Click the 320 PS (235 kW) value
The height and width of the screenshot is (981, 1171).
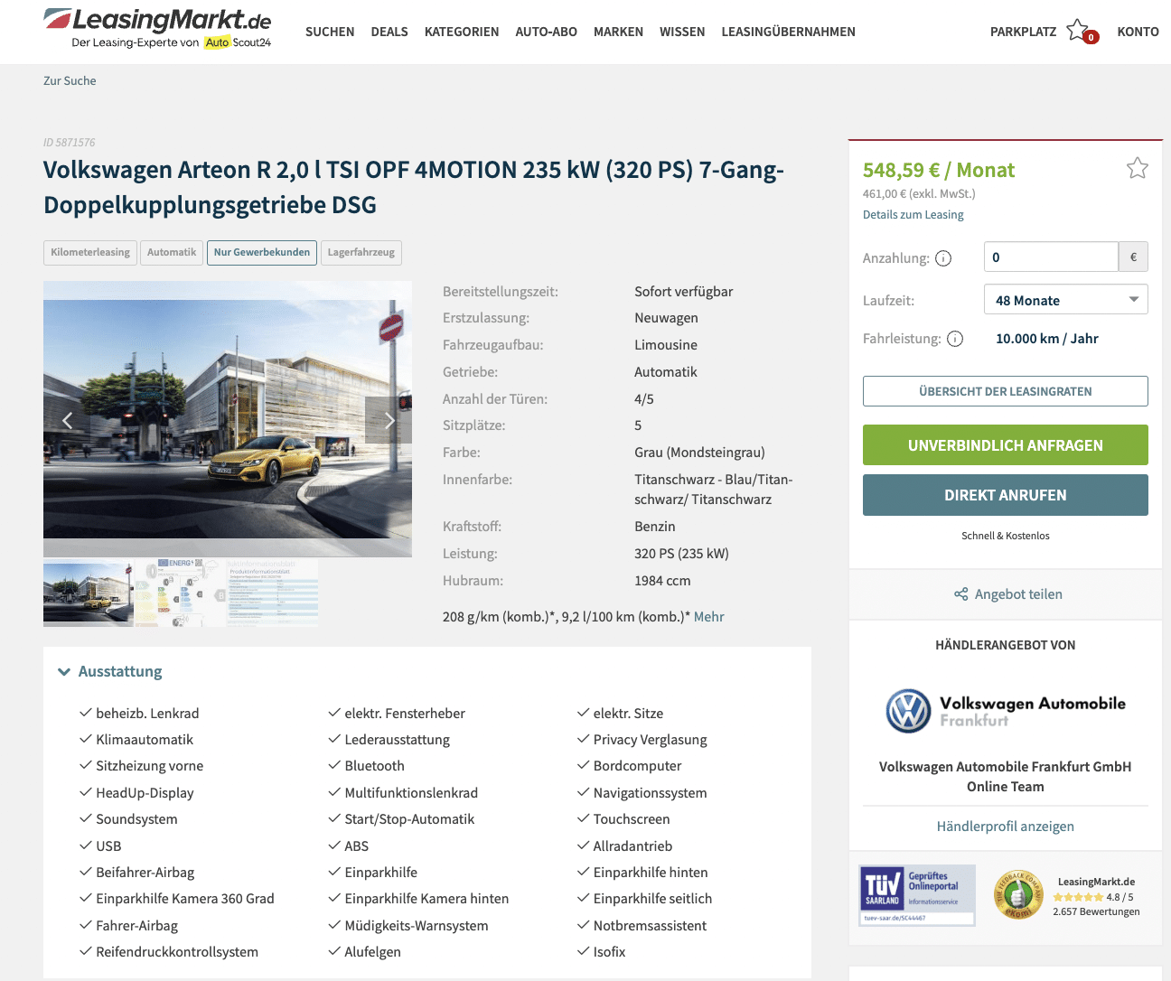[681, 554]
